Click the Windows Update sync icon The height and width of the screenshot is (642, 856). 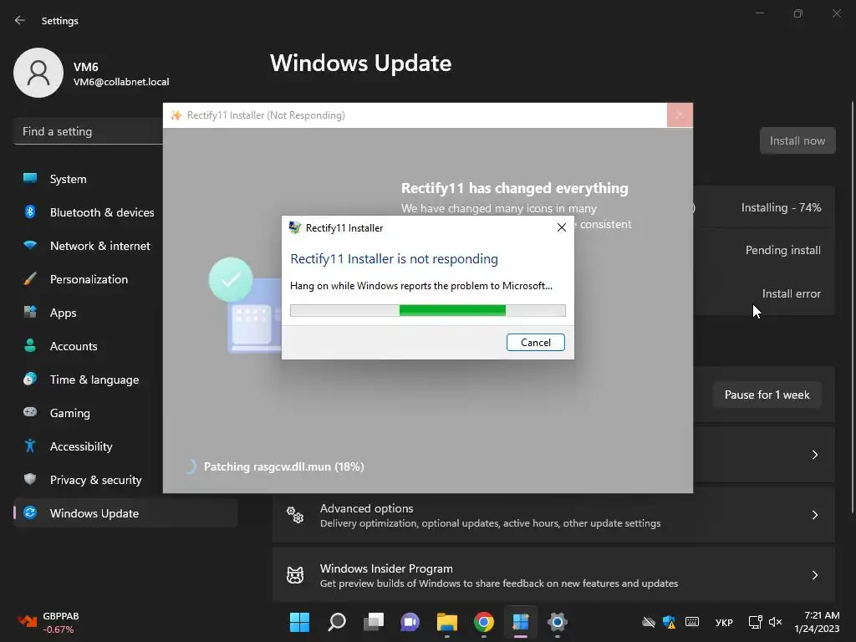point(30,512)
